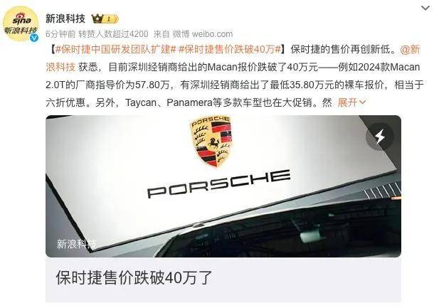Screen dimensions: 434x308
Task: Click the 6分钟前 post timestamp
Action: point(60,34)
